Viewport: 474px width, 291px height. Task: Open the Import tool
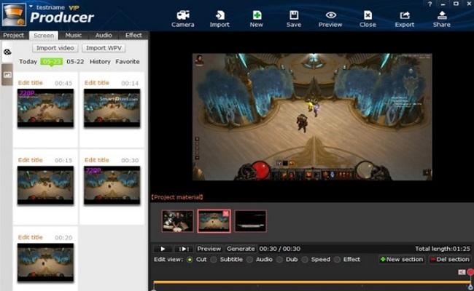220,15
